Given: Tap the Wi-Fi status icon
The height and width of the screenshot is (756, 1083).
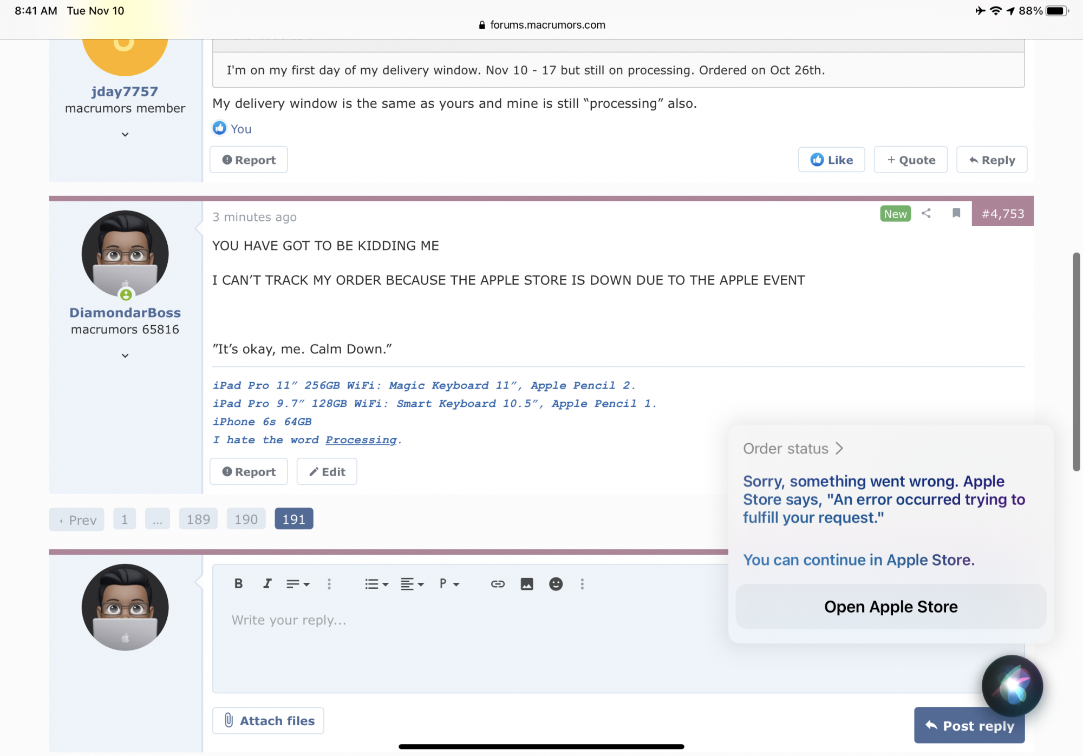Looking at the screenshot, I should coord(995,11).
